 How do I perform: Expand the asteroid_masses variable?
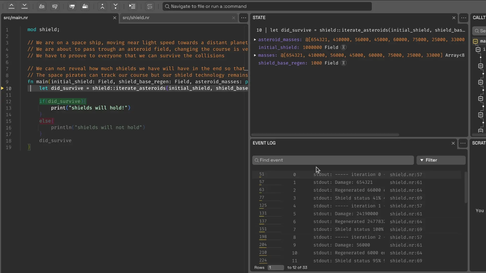(x=255, y=40)
